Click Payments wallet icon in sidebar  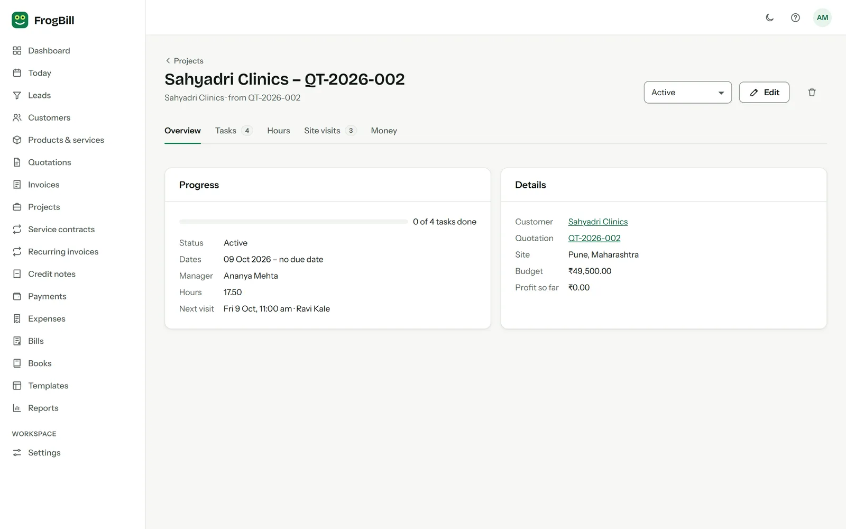pos(17,296)
